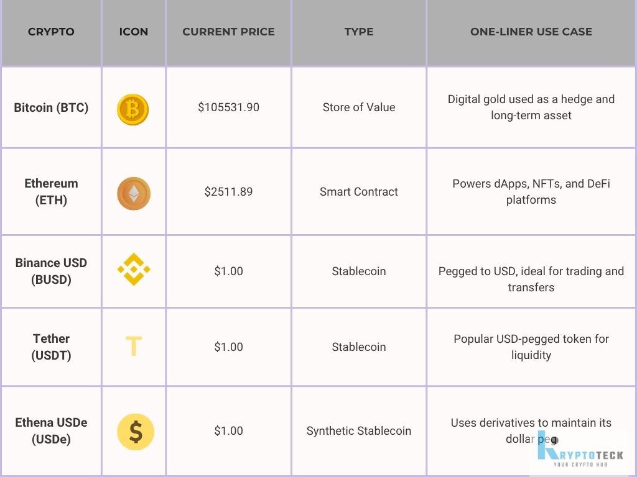Click the Ethena USDe dollar coin icon
The width and height of the screenshot is (637, 477).
coord(136,432)
